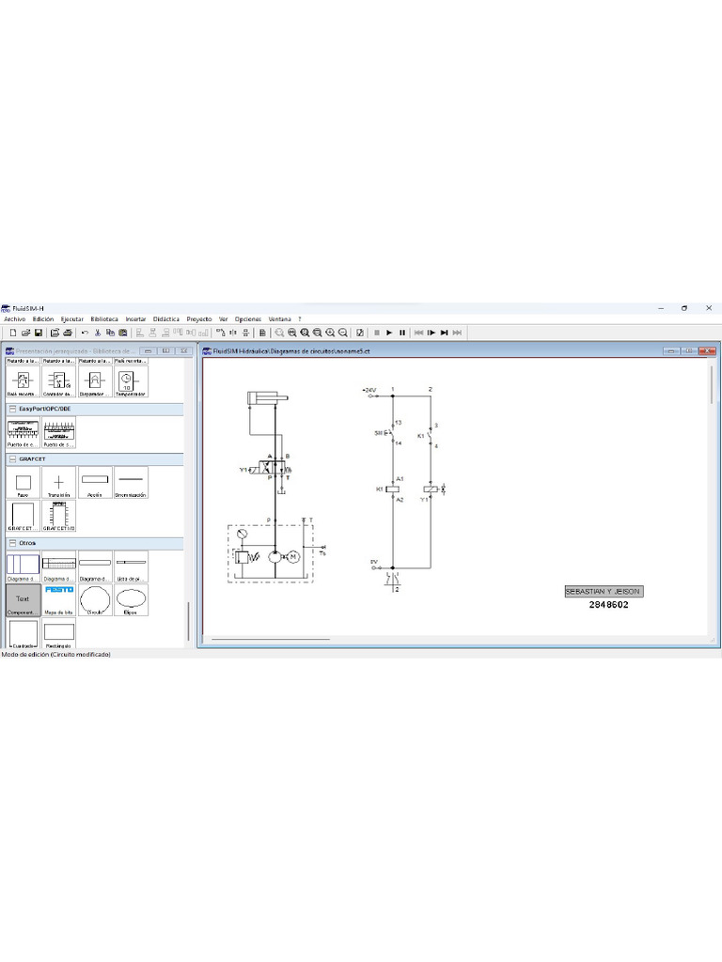Viewport: 722px width, 962px height.
Task: Click the circuit window horizontal scrollbar
Action: (x=271, y=640)
